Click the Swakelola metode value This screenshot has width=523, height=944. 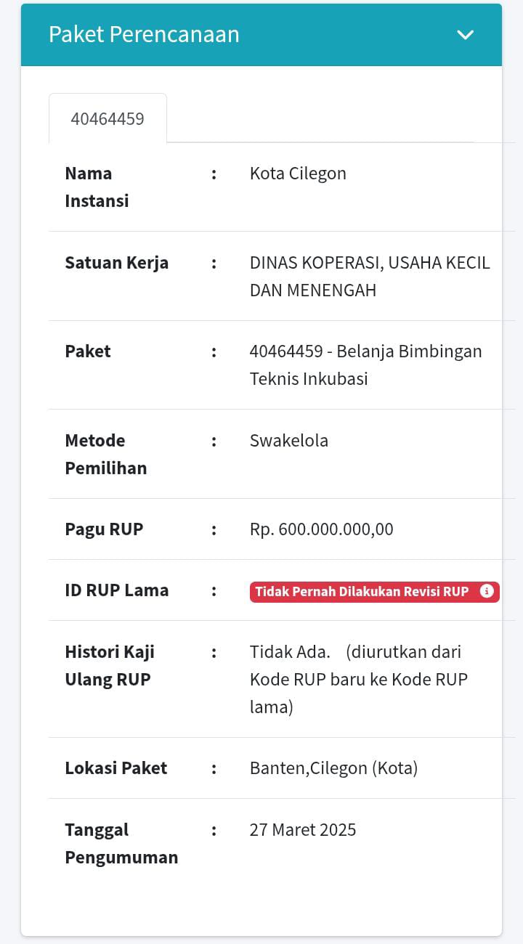pyautogui.click(x=289, y=441)
